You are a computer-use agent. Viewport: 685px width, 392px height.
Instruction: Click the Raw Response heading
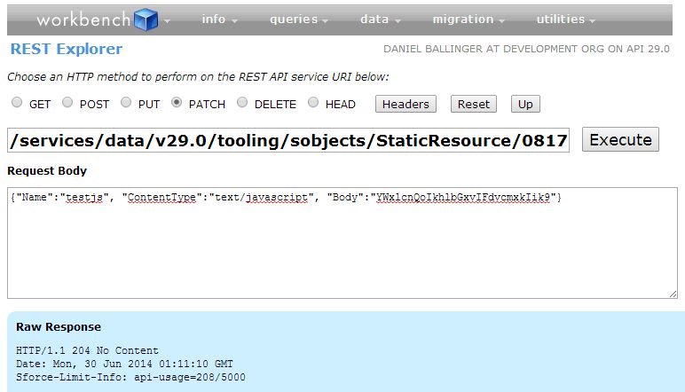59,327
